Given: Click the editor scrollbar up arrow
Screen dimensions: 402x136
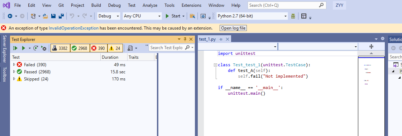Looking at the screenshot, I should coord(371,53).
